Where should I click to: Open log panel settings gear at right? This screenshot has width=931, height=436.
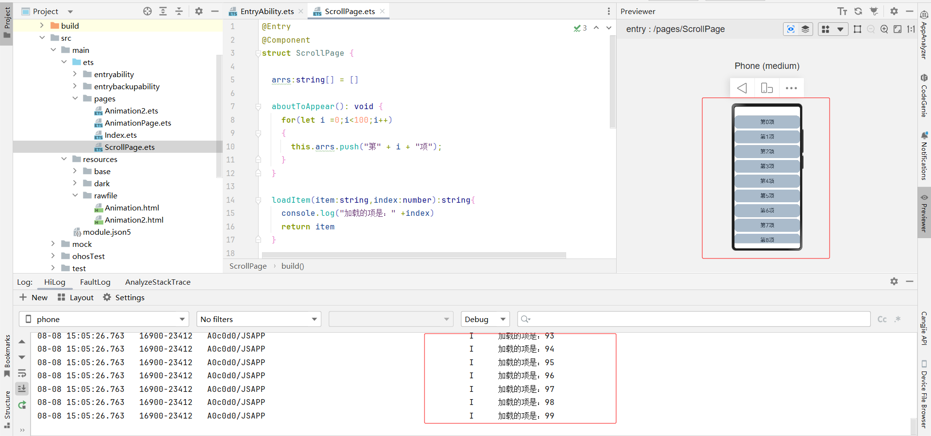894,281
